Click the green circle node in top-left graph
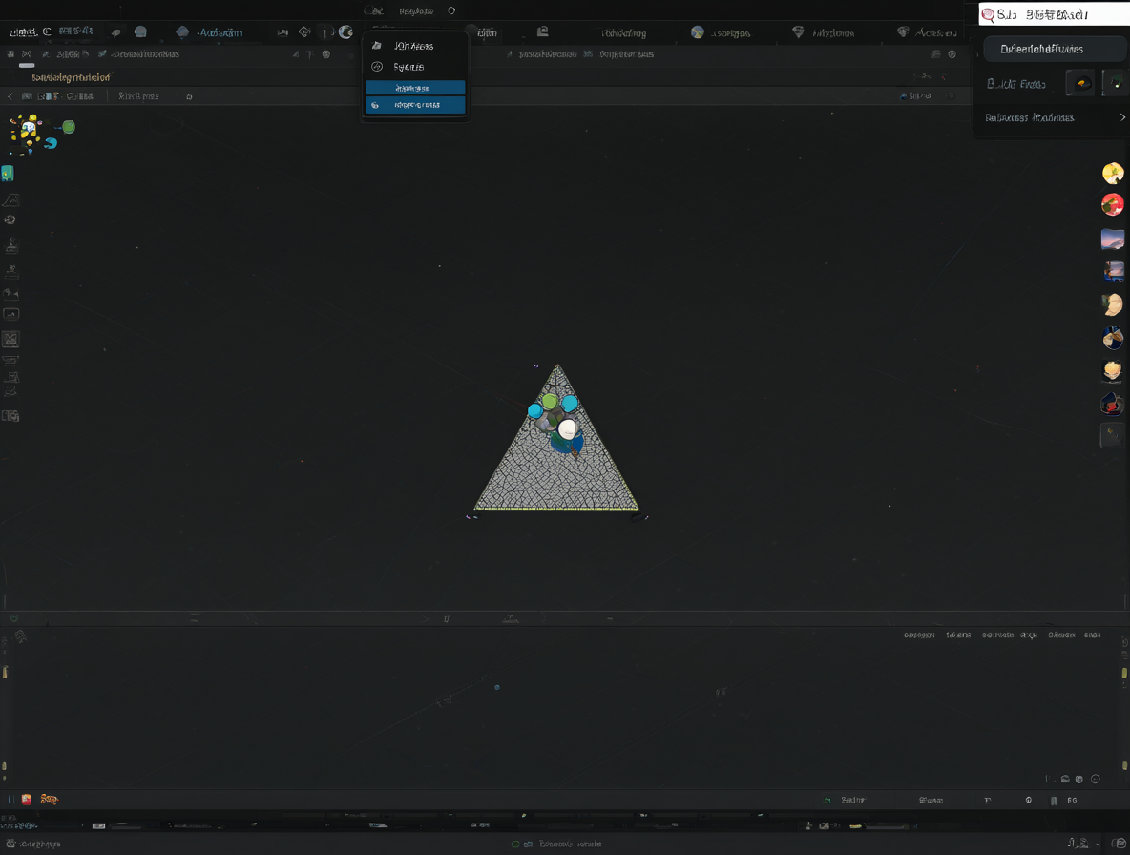This screenshot has width=1130, height=855. (69, 127)
